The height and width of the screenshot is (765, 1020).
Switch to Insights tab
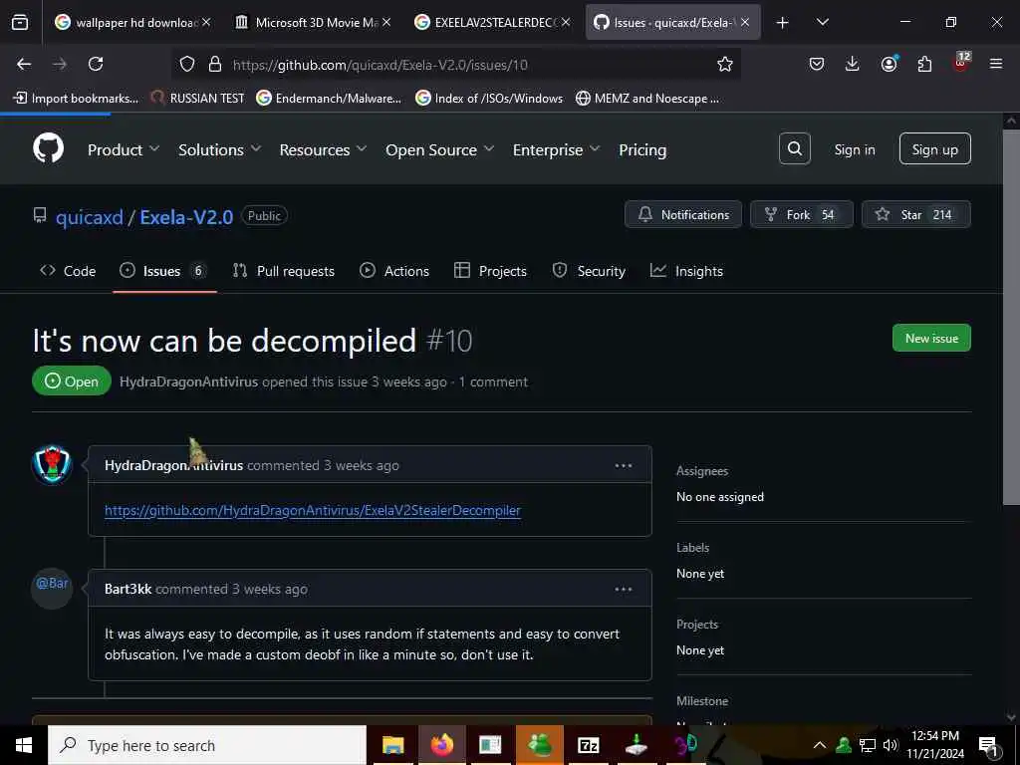(x=687, y=271)
